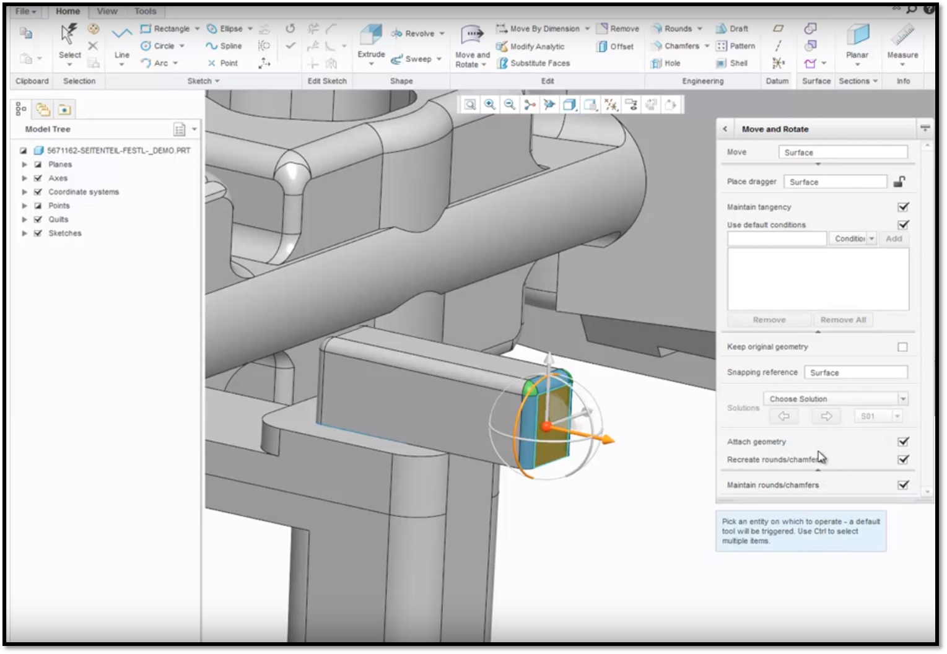
Task: Click the conditions Remove button
Action: click(x=769, y=320)
